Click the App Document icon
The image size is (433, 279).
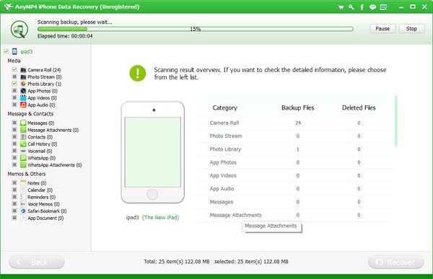23,218
